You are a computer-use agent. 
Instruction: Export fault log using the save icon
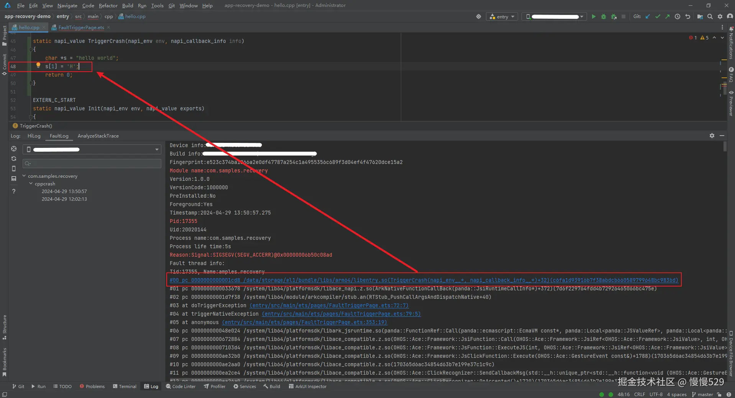[x=14, y=179]
